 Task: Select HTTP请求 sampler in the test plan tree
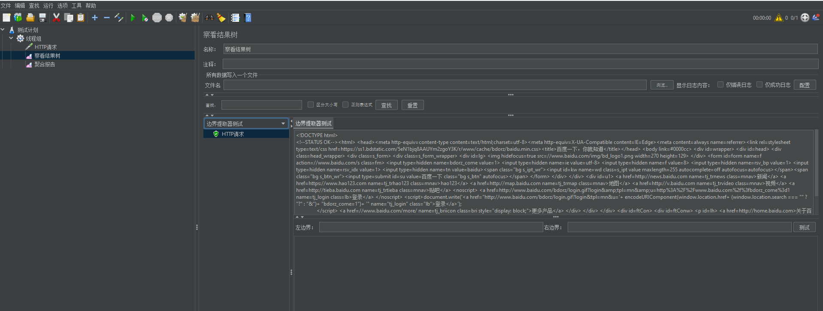click(x=45, y=47)
